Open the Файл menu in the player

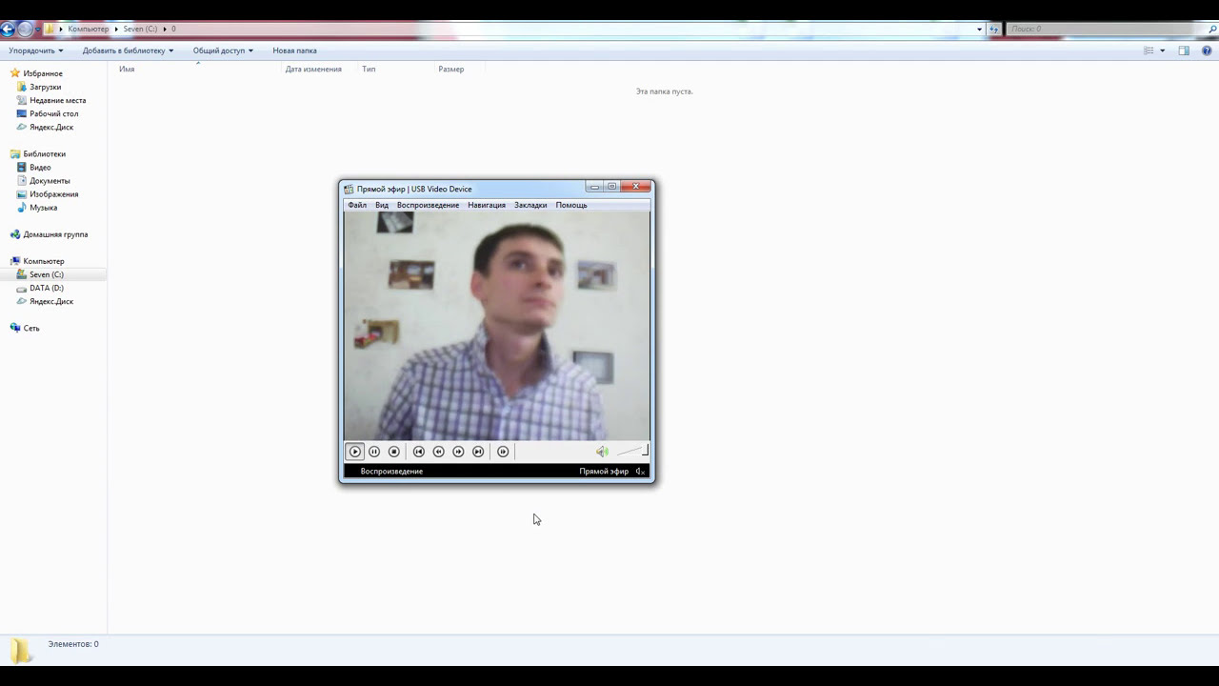click(x=357, y=205)
